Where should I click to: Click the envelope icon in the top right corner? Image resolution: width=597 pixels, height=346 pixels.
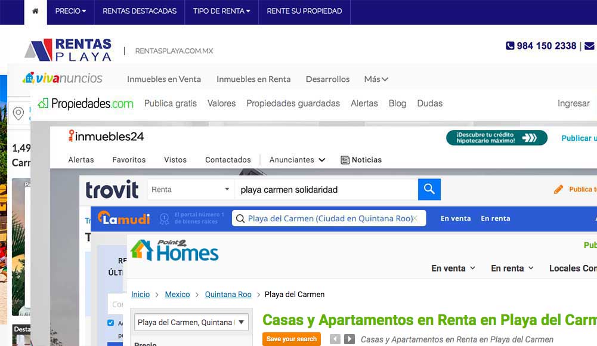[590, 45]
